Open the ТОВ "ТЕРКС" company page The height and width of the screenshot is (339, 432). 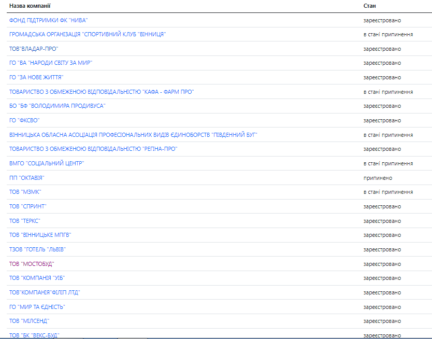(25, 221)
